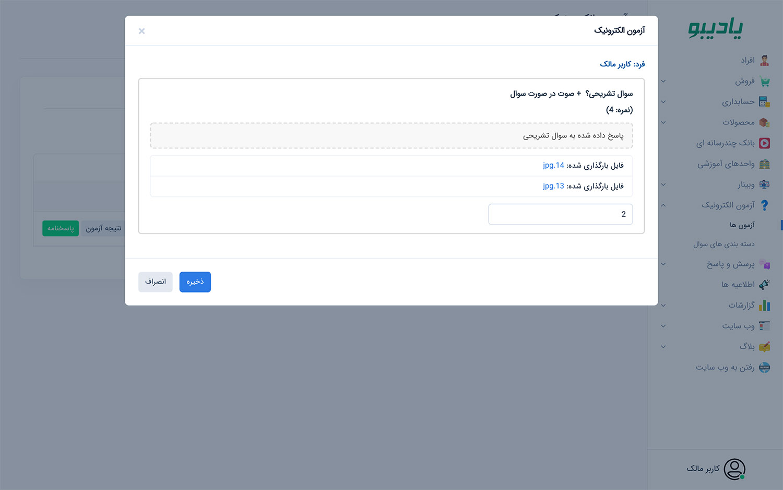Expand the حسابداری submenu arrow

(663, 102)
